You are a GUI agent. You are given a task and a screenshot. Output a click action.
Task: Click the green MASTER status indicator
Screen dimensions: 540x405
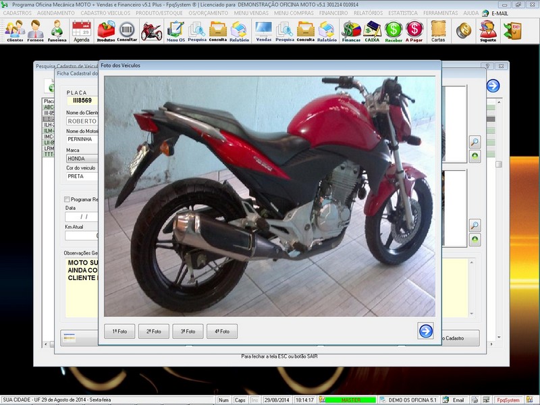click(x=350, y=400)
